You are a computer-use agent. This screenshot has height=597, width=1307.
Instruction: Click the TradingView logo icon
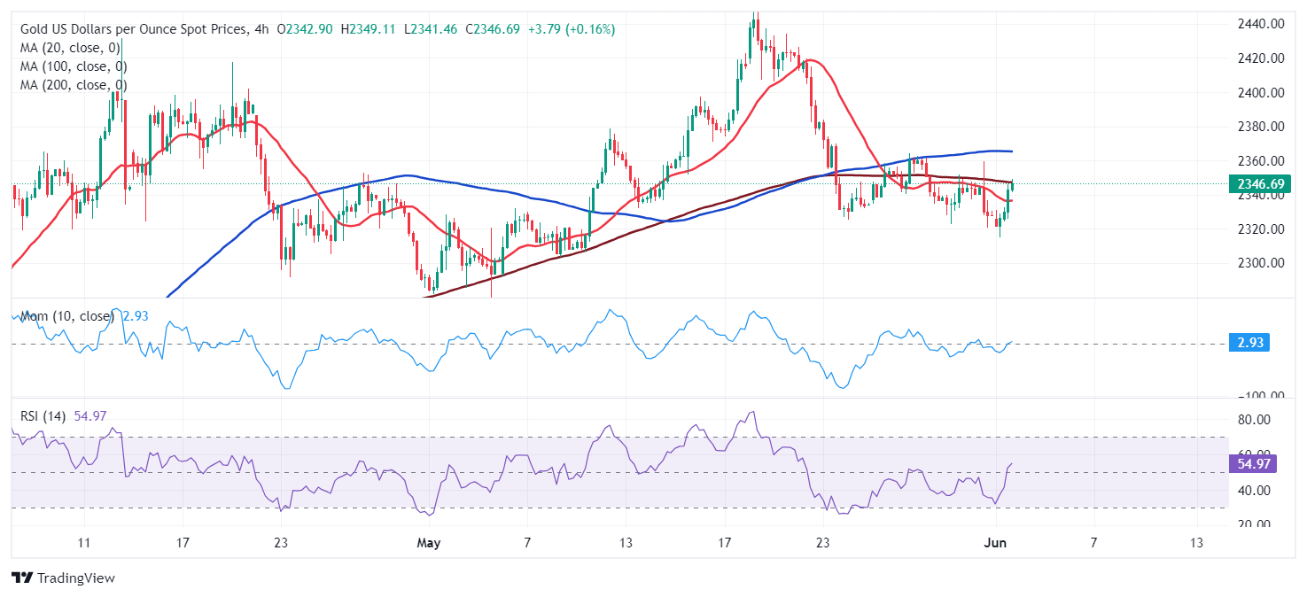point(22,578)
